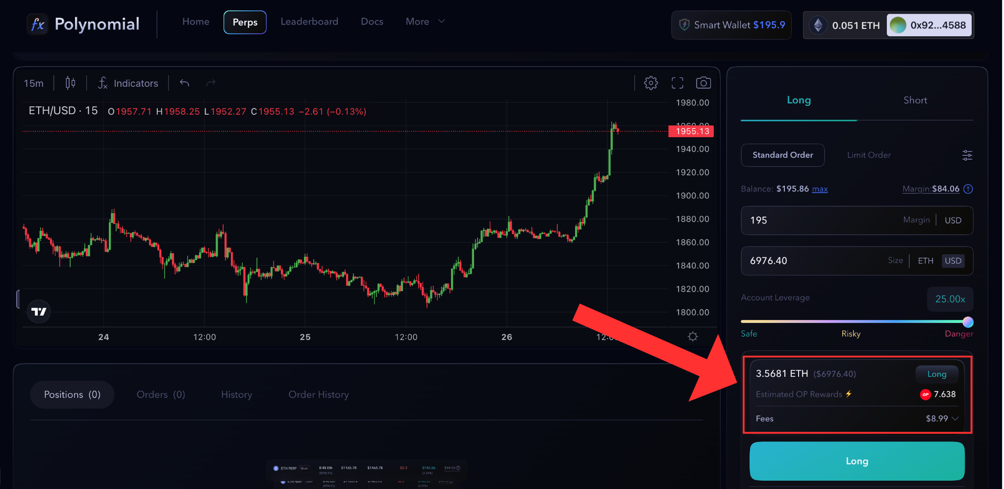
Task: Select Standard Order type
Action: coord(783,155)
